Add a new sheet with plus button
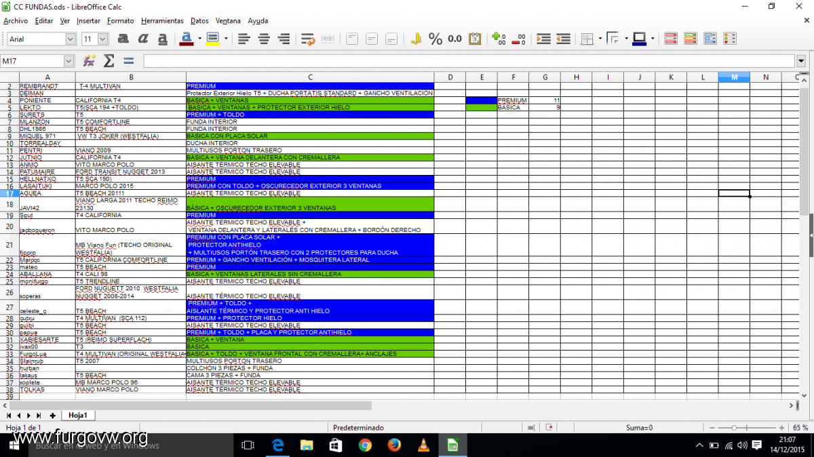Image resolution: width=814 pixels, height=457 pixels. click(52, 415)
